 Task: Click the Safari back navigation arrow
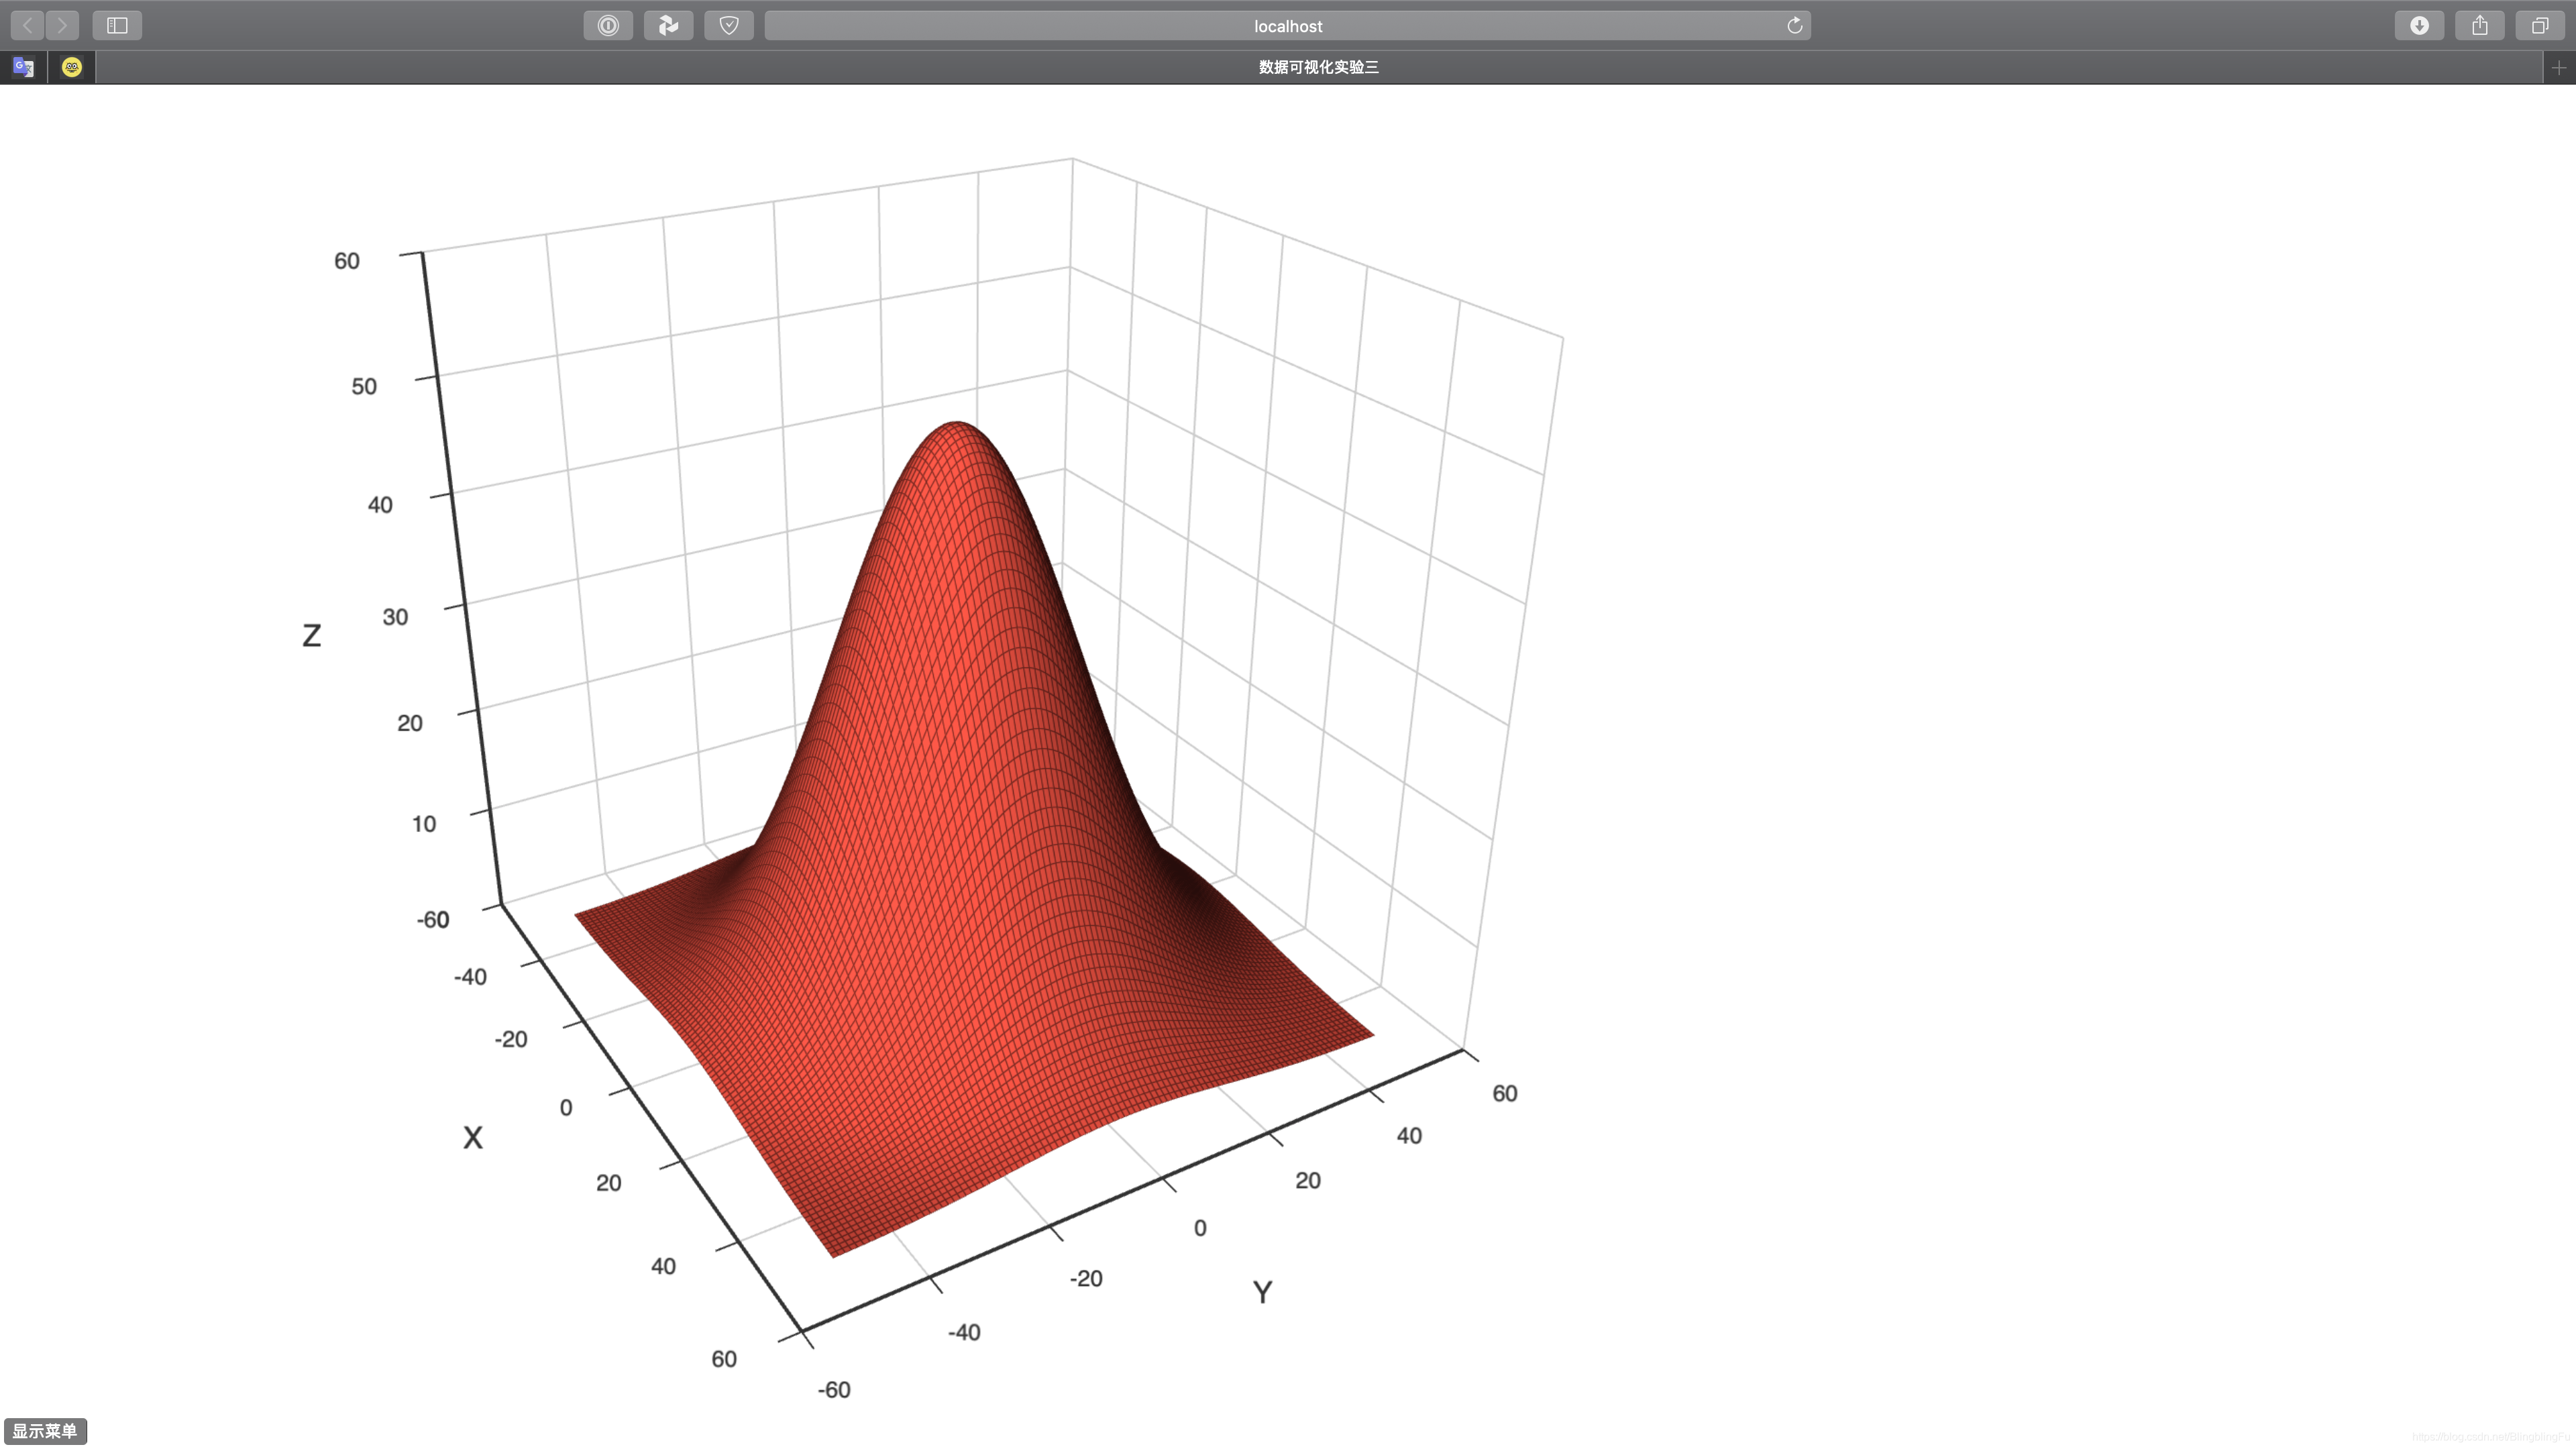(27, 25)
